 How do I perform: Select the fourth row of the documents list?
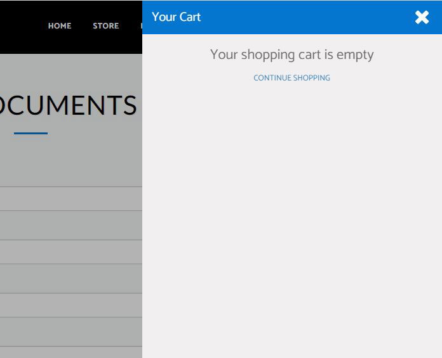pos(70,279)
